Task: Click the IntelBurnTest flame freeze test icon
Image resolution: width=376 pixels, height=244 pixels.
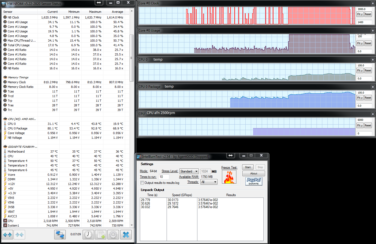Action: tap(229, 177)
